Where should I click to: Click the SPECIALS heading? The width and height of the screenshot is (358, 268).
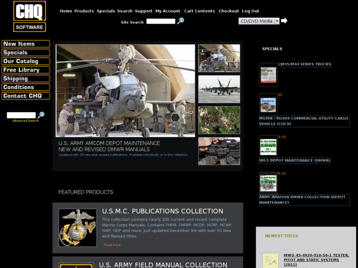272,49
